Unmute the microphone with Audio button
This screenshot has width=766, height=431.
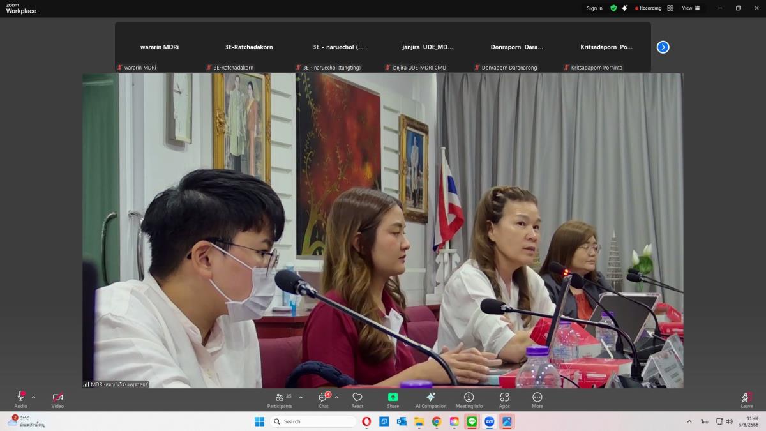point(20,398)
